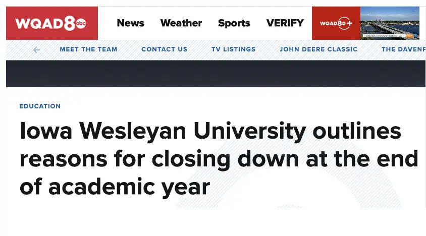The width and height of the screenshot is (426, 236).
Task: Open the John Deere Classic link
Action: pyautogui.click(x=318, y=49)
